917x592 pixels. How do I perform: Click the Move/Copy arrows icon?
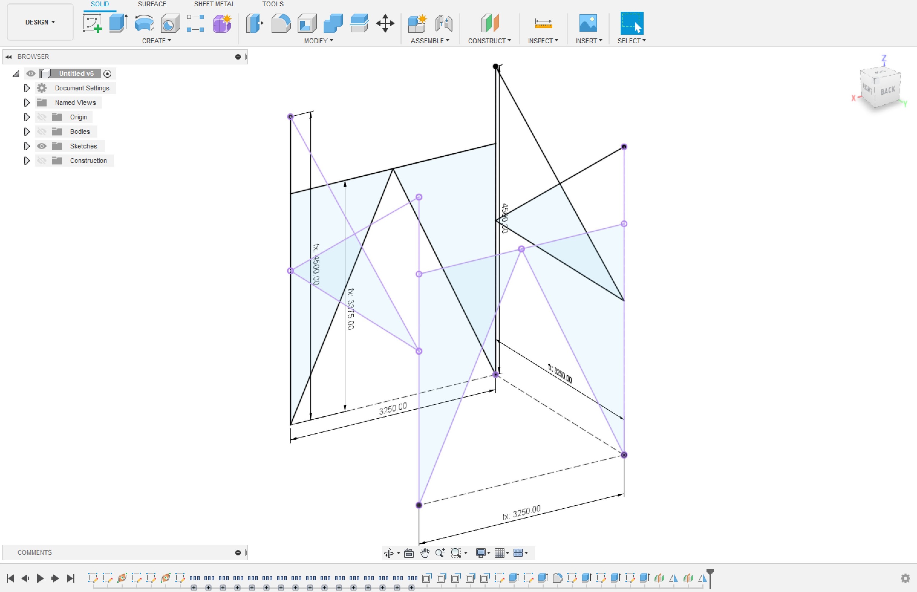(385, 23)
